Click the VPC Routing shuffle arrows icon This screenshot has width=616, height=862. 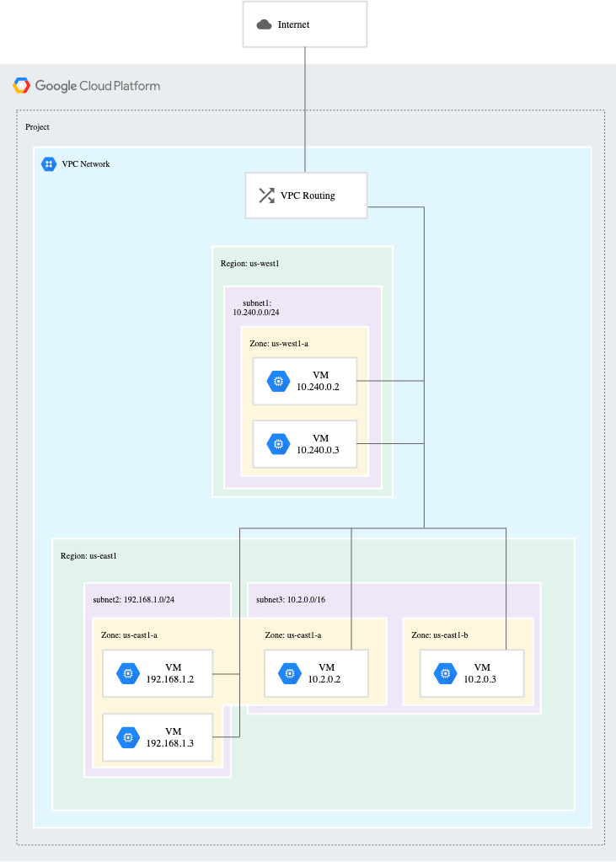coord(266,195)
